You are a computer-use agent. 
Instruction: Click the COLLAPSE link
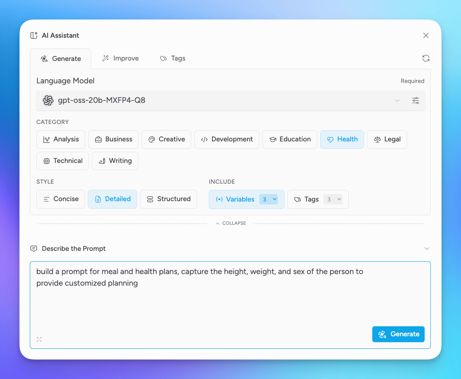(231, 223)
